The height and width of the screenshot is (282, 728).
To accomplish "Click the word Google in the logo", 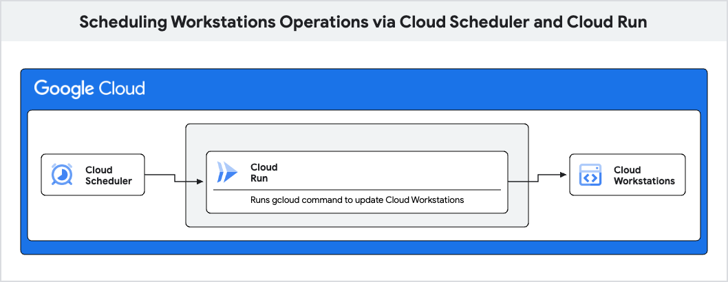I will (61, 89).
